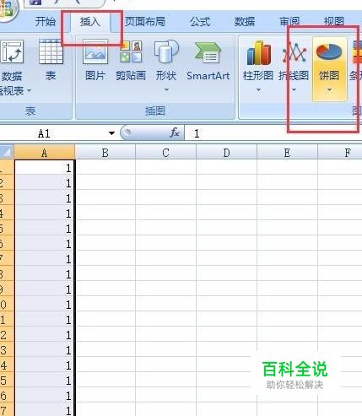Switch to the 视图 tab
The width and height of the screenshot is (362, 416).
[x=334, y=21]
